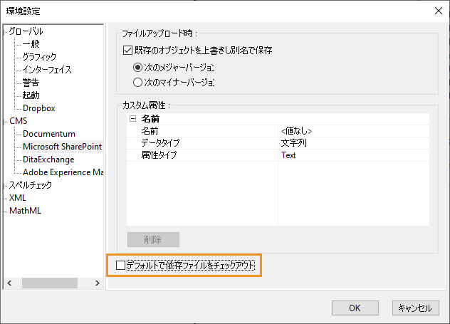Select Documentum under CMS
Screen dimensions: 450x324
(x=48, y=134)
